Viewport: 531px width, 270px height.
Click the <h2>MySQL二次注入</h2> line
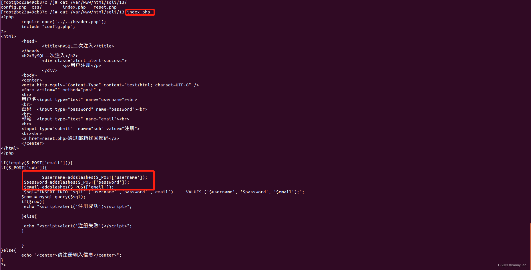(50, 55)
